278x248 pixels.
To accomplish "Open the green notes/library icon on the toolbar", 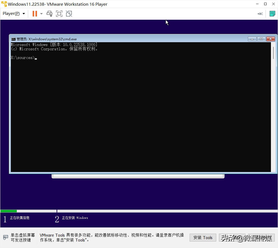I will click(272, 14).
